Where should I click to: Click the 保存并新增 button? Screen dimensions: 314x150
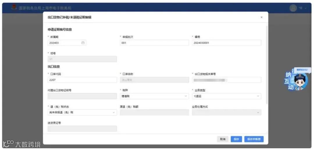coord(254,139)
